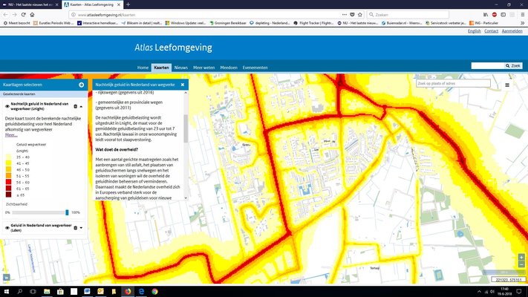The height and width of the screenshot is (297, 528).
Task: Show hidden system tray icons
Action: point(479,291)
